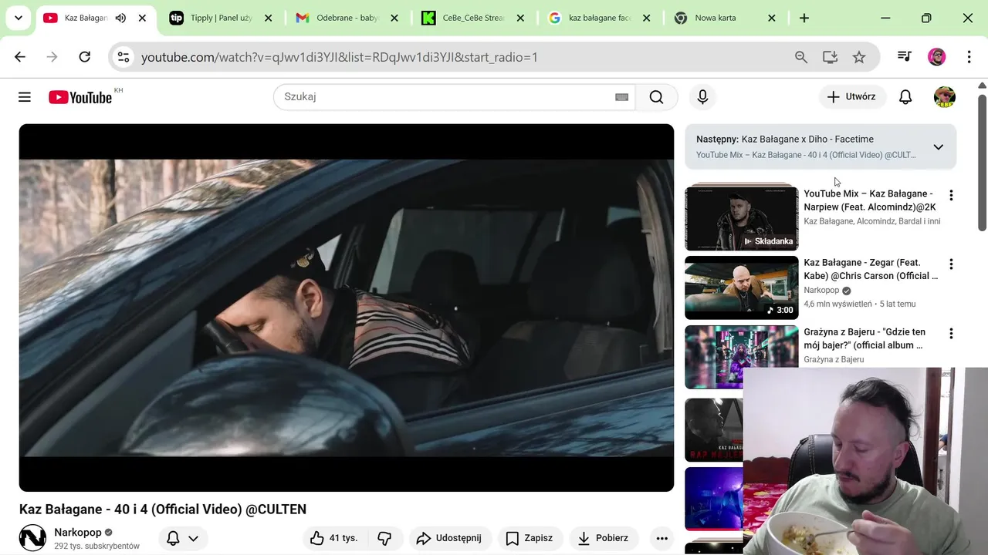Save video with Zapisz button

530,538
